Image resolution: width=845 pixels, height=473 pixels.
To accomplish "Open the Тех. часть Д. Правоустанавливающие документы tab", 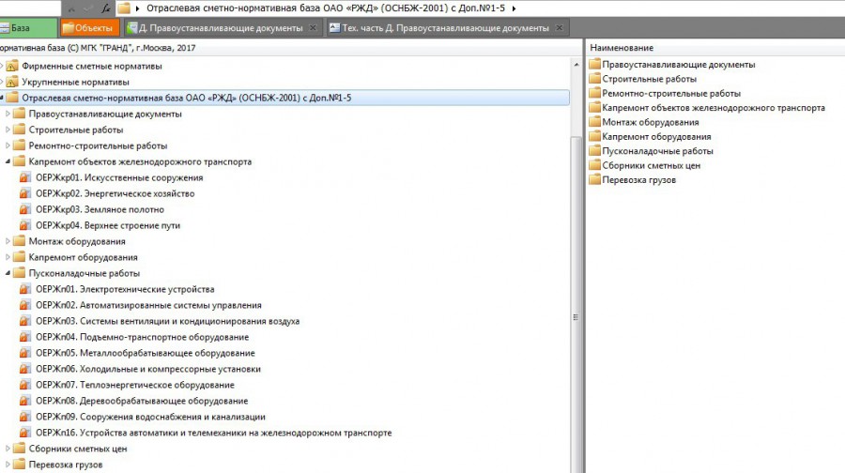I will click(x=446, y=28).
